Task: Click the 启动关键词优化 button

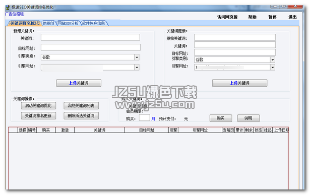Action: click(38, 106)
